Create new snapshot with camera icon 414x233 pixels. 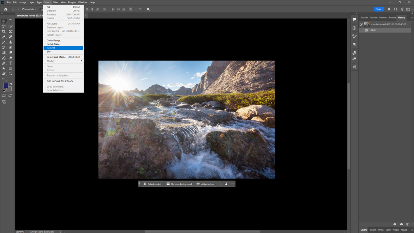[x=401, y=224]
